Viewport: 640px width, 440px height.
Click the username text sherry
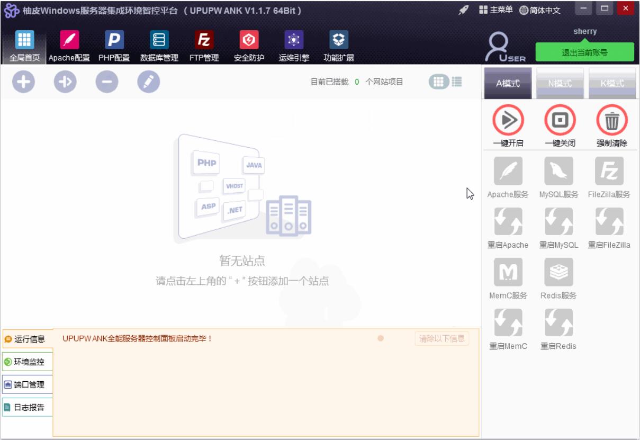click(585, 31)
